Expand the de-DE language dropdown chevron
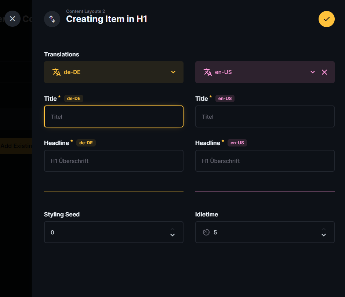This screenshot has height=297, width=345. click(173, 72)
